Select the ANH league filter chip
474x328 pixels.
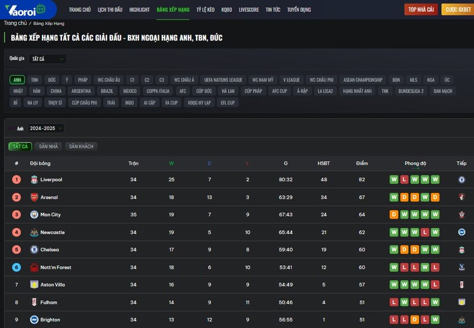(17, 80)
